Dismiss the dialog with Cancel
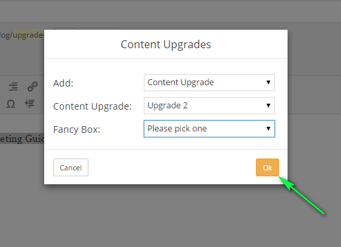Image resolution: width=341 pixels, height=247 pixels. [71, 168]
